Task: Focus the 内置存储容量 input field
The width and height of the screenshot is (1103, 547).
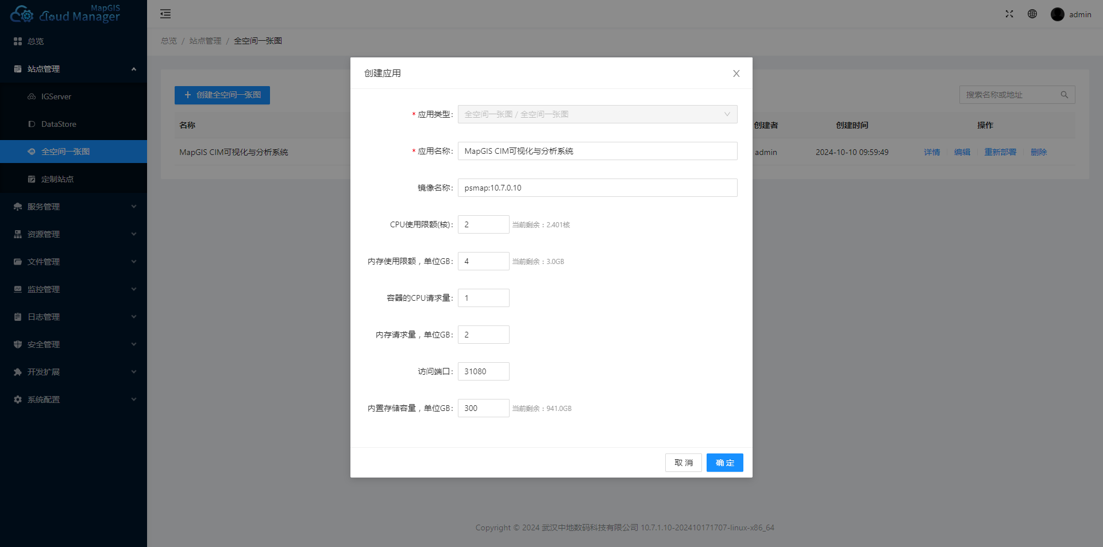Action: 483,408
